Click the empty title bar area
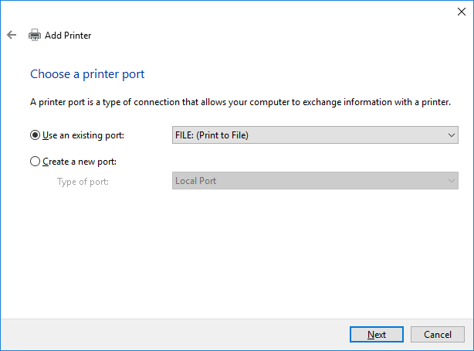 [232, 11]
